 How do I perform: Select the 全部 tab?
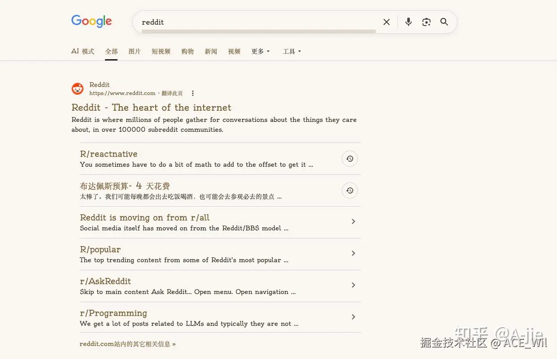click(111, 52)
